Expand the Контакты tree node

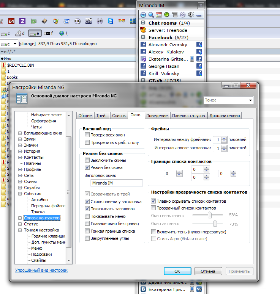(20, 157)
